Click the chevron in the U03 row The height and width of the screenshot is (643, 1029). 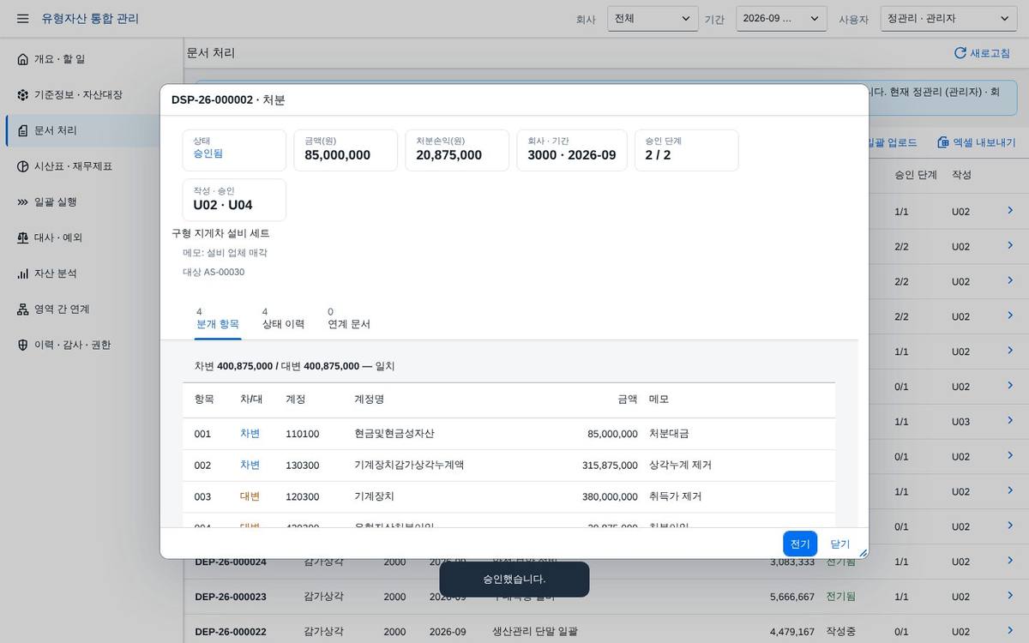[x=1010, y=421]
